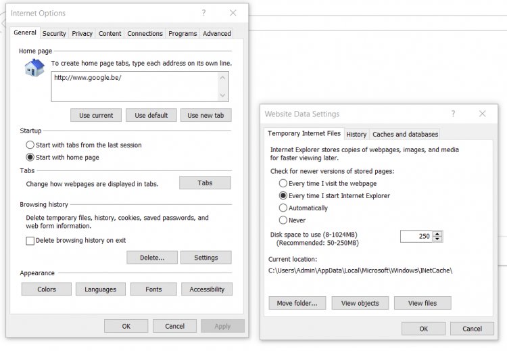Open the Advanced tab
Image resolution: width=507 pixels, height=351 pixels.
(x=217, y=33)
